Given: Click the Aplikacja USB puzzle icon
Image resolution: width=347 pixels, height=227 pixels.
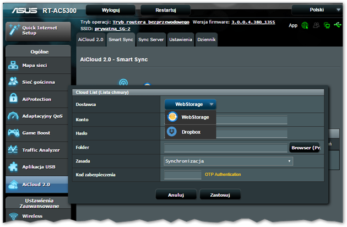Looking at the screenshot, I should [13, 166].
